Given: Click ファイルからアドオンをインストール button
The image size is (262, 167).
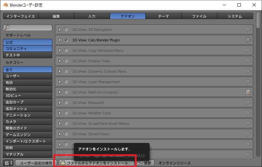Looking at the screenshot, I should pyautogui.click(x=97, y=163).
